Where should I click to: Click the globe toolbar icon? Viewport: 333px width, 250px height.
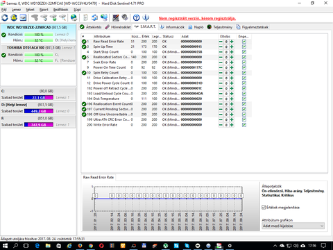[74, 17]
